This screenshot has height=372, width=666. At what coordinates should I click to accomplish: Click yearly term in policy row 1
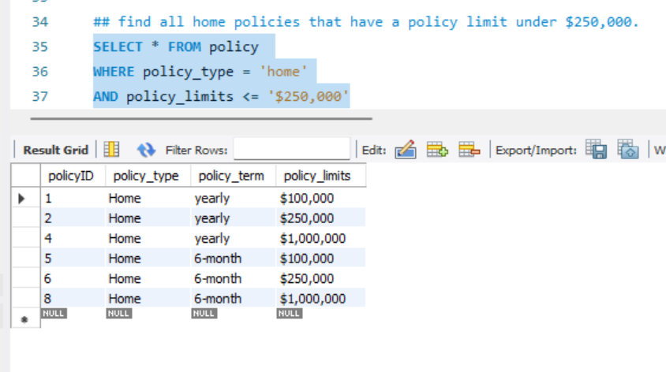click(x=234, y=198)
